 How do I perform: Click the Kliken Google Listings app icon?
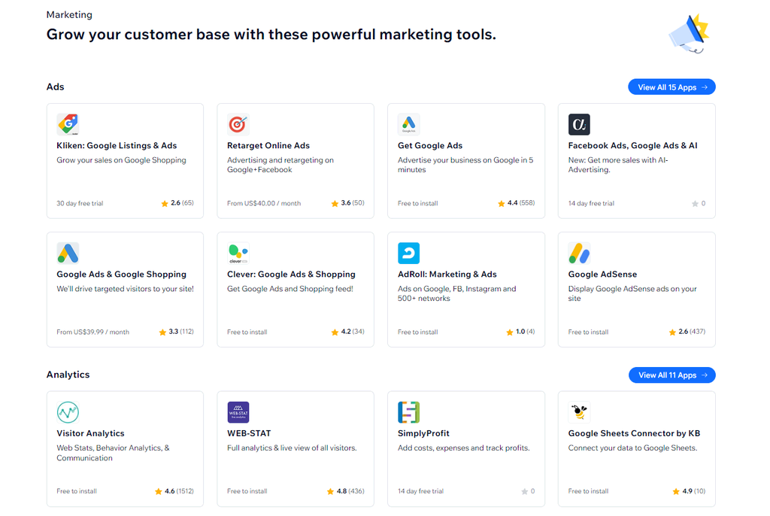[68, 124]
